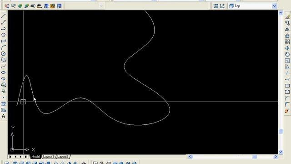The image size is (291, 164).
Task: Select the Mirror tool
Action: click(287, 29)
